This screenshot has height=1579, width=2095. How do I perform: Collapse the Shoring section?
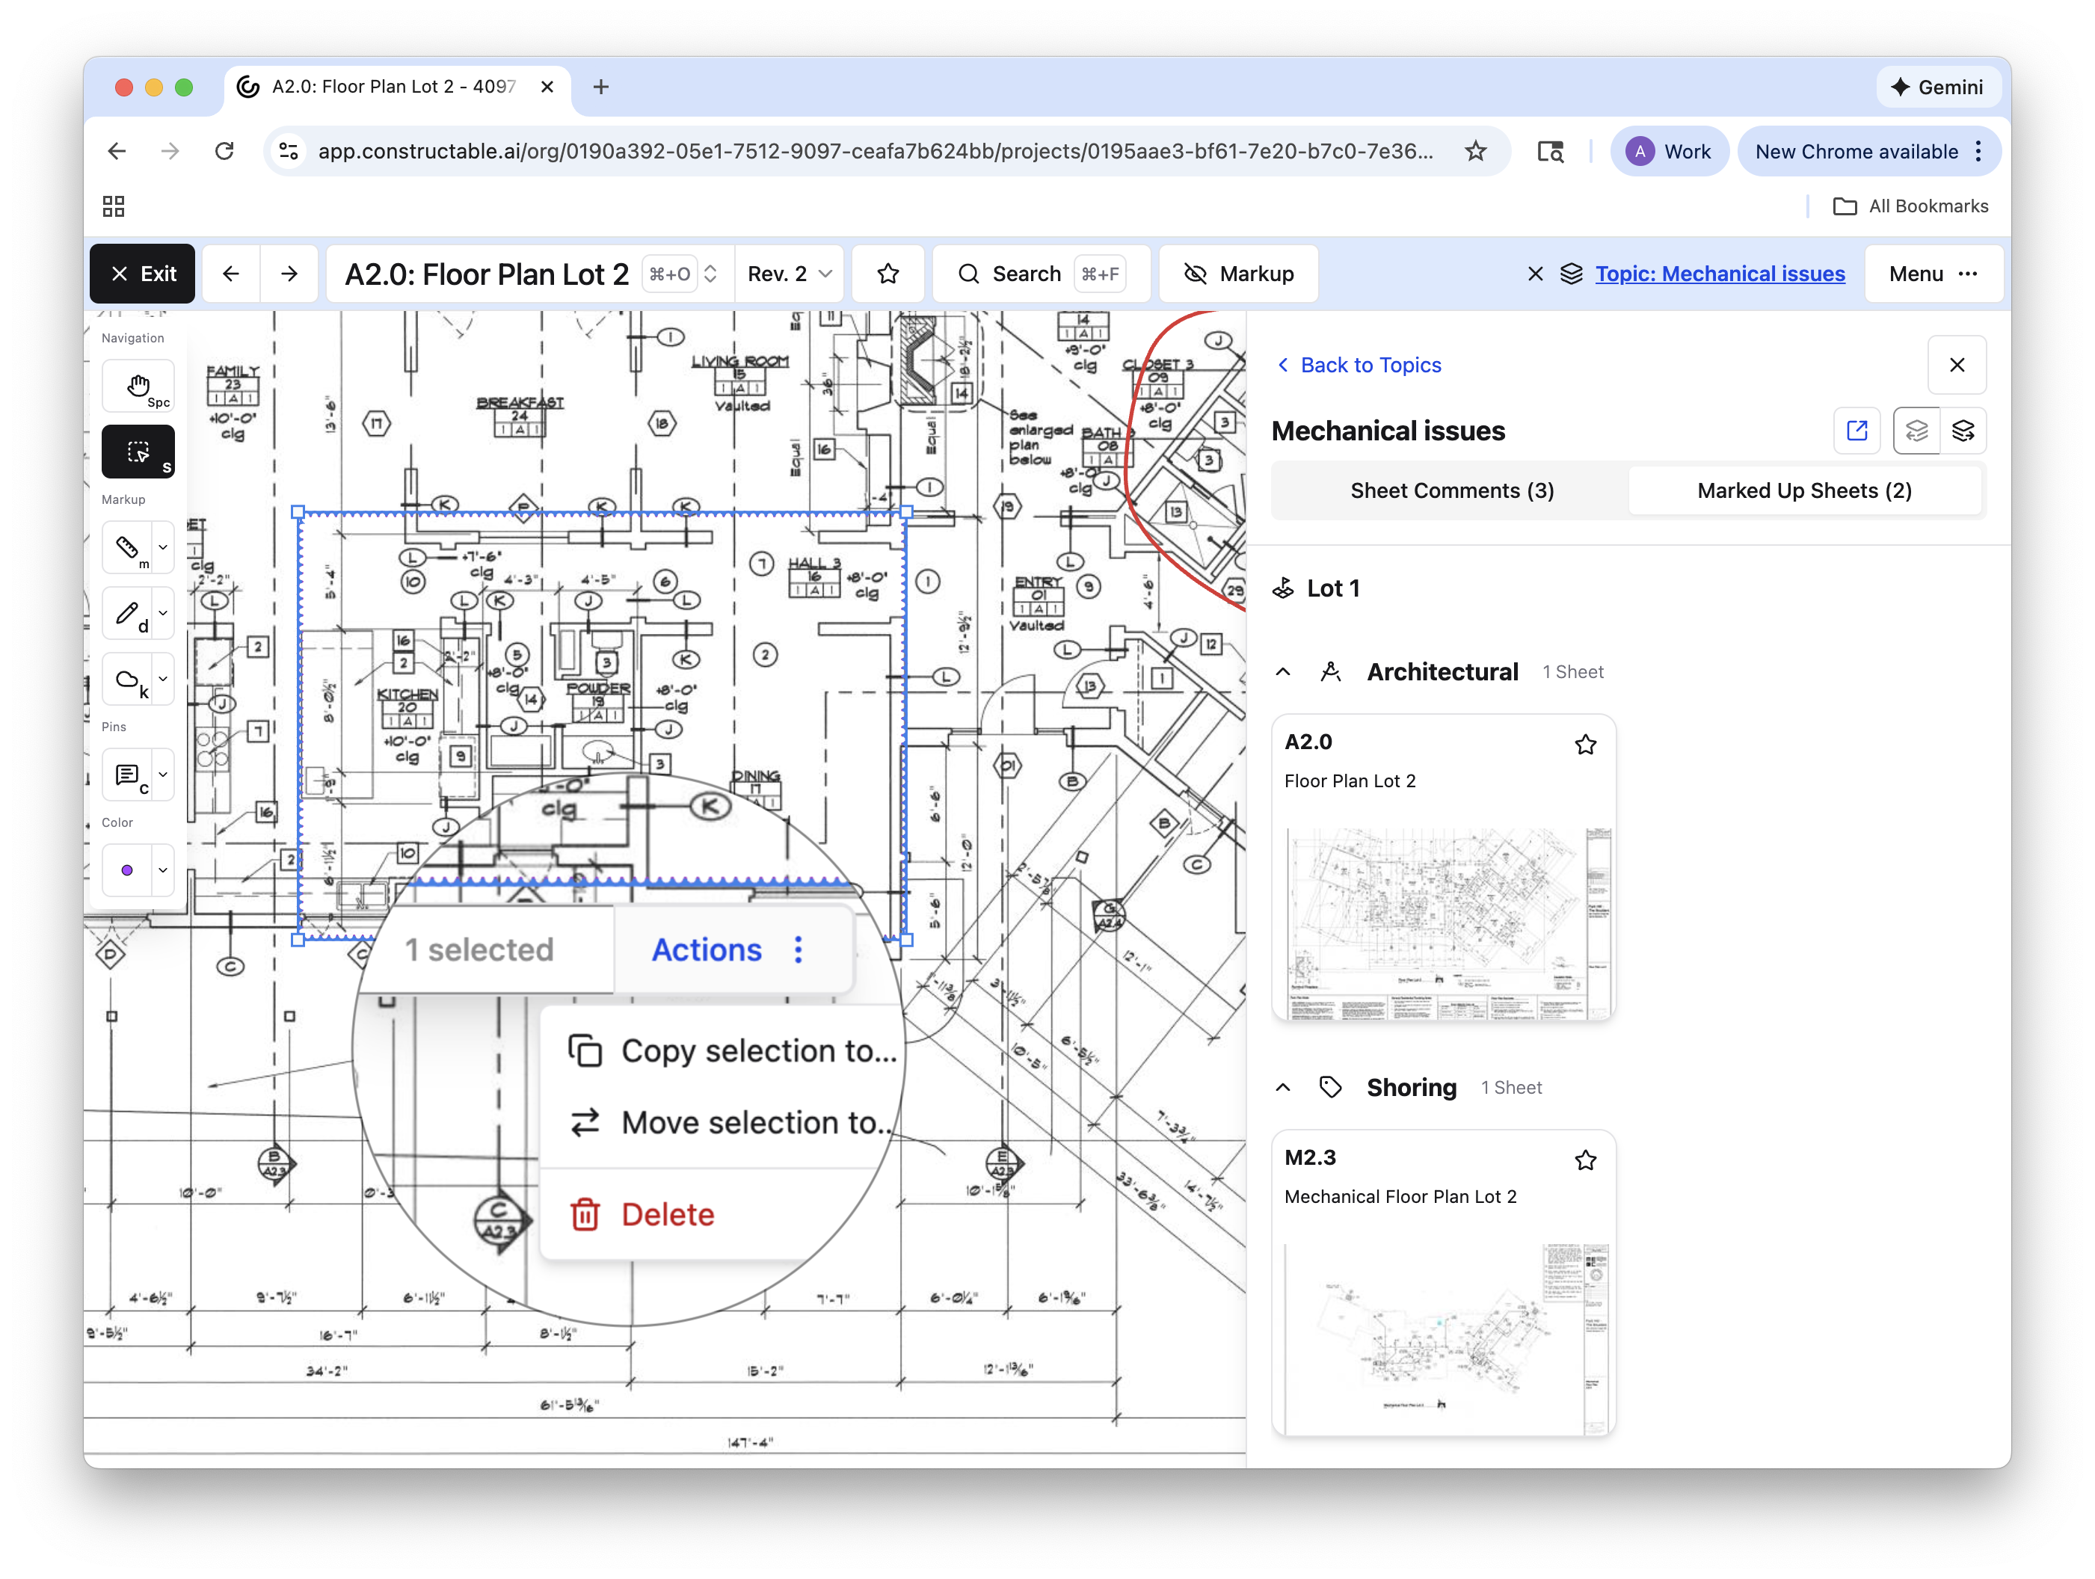1283,1087
